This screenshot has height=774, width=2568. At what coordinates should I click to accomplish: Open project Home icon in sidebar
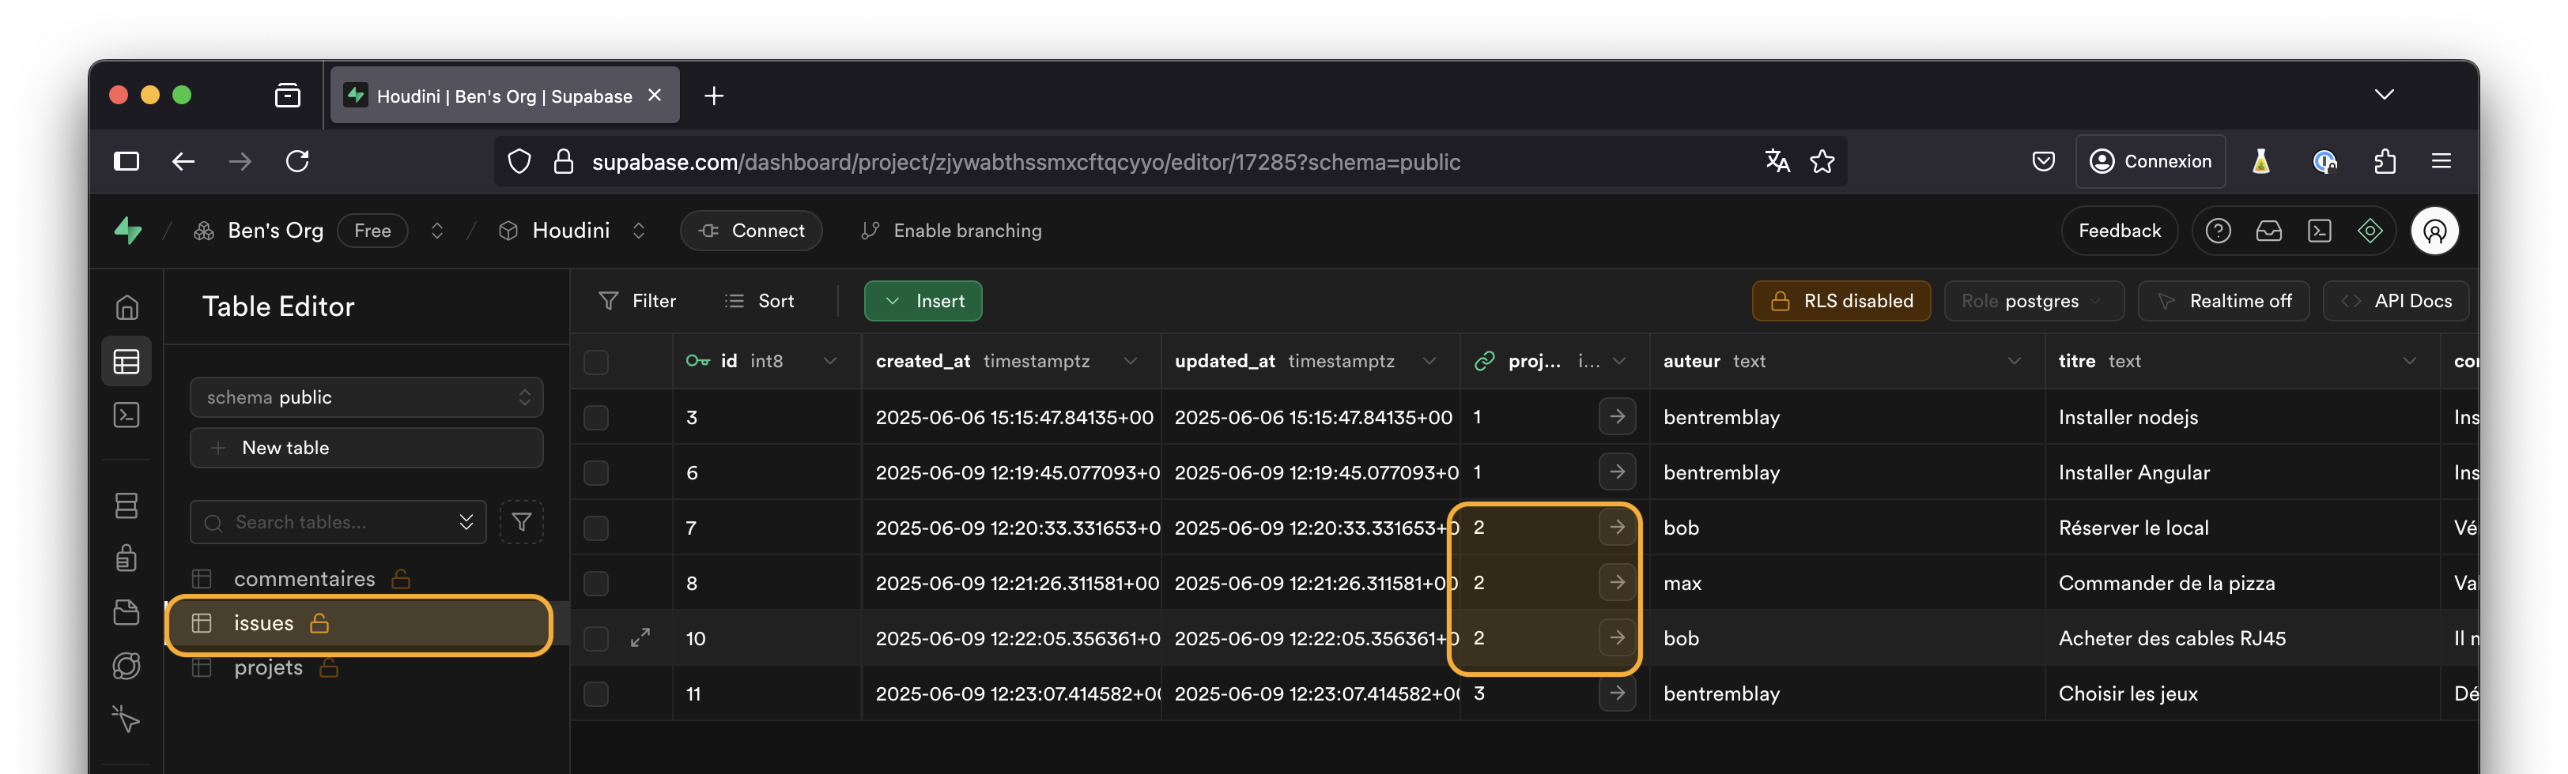pos(127,306)
